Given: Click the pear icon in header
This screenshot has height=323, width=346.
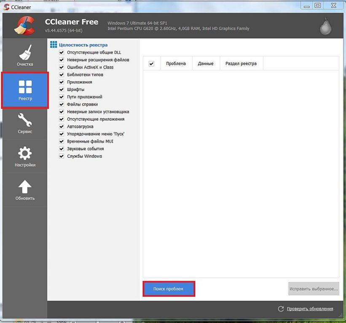Looking at the screenshot, I should (326, 26).
